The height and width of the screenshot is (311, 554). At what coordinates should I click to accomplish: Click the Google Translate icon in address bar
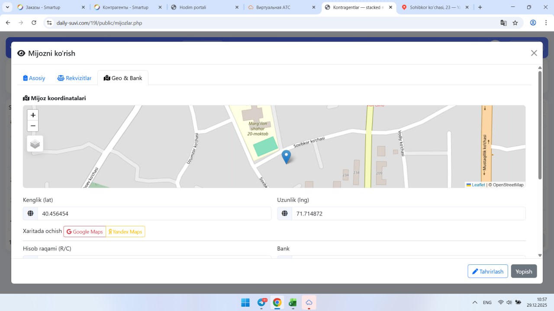[503, 23]
